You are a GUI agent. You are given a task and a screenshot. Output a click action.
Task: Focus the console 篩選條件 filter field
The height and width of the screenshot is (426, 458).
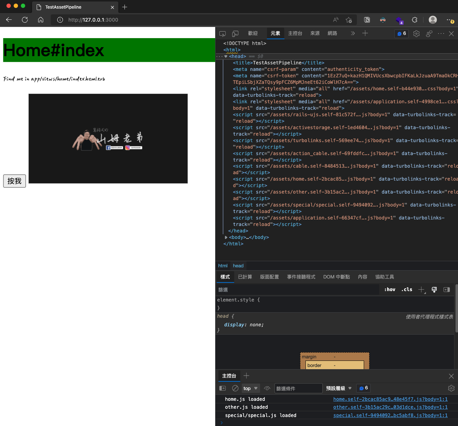(299, 388)
